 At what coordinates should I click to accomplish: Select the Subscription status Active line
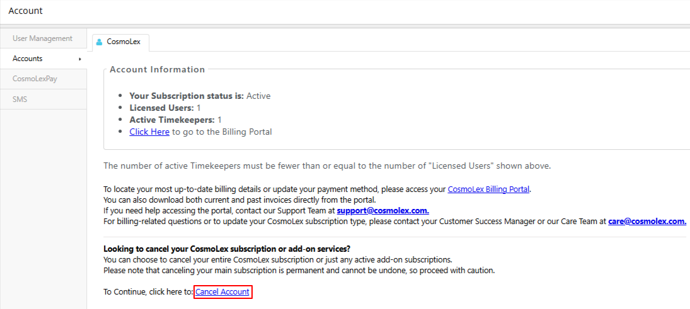200,96
